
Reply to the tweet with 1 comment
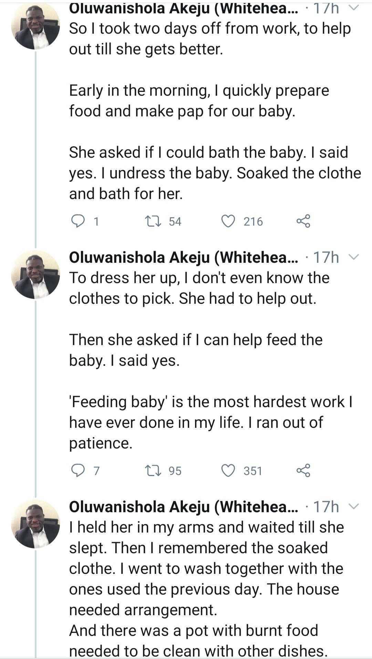[78, 221]
